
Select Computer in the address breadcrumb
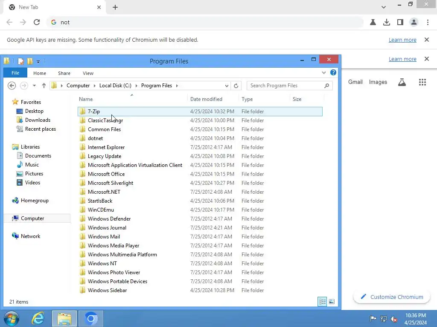[x=78, y=86]
